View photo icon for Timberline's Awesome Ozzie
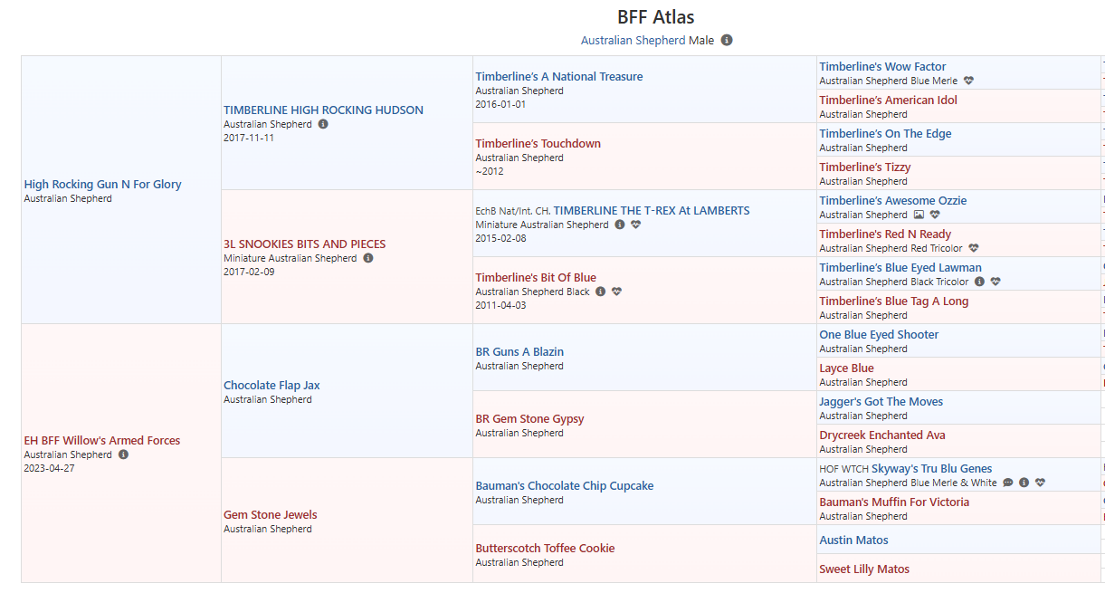 click(919, 215)
